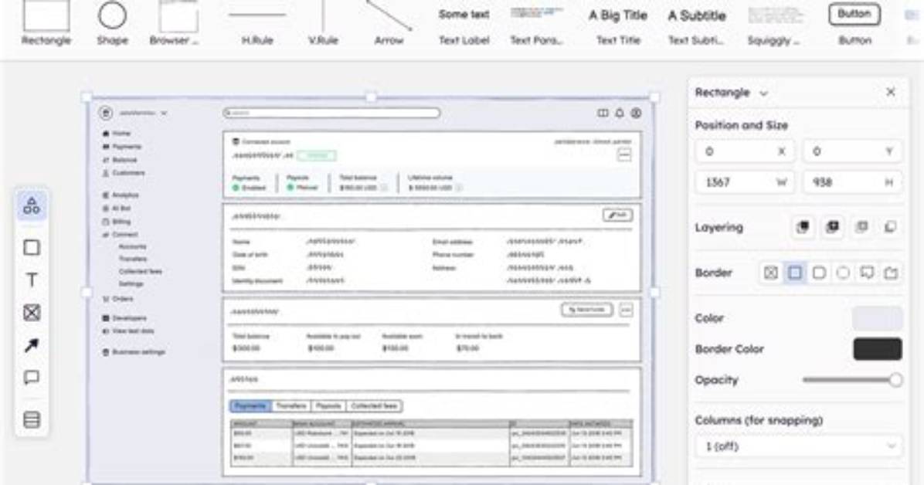Click the search bar in the wireframe
Screen dimensions: 924x485
(x=331, y=113)
